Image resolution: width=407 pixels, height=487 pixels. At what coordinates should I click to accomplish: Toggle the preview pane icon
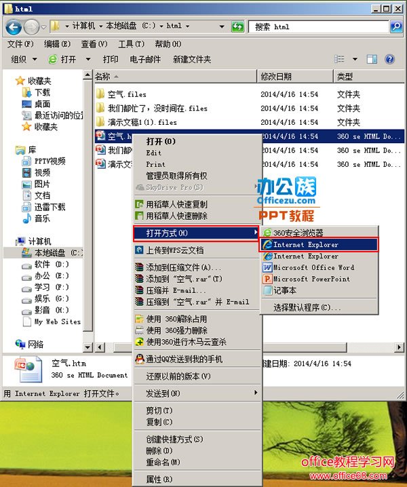pos(372,59)
